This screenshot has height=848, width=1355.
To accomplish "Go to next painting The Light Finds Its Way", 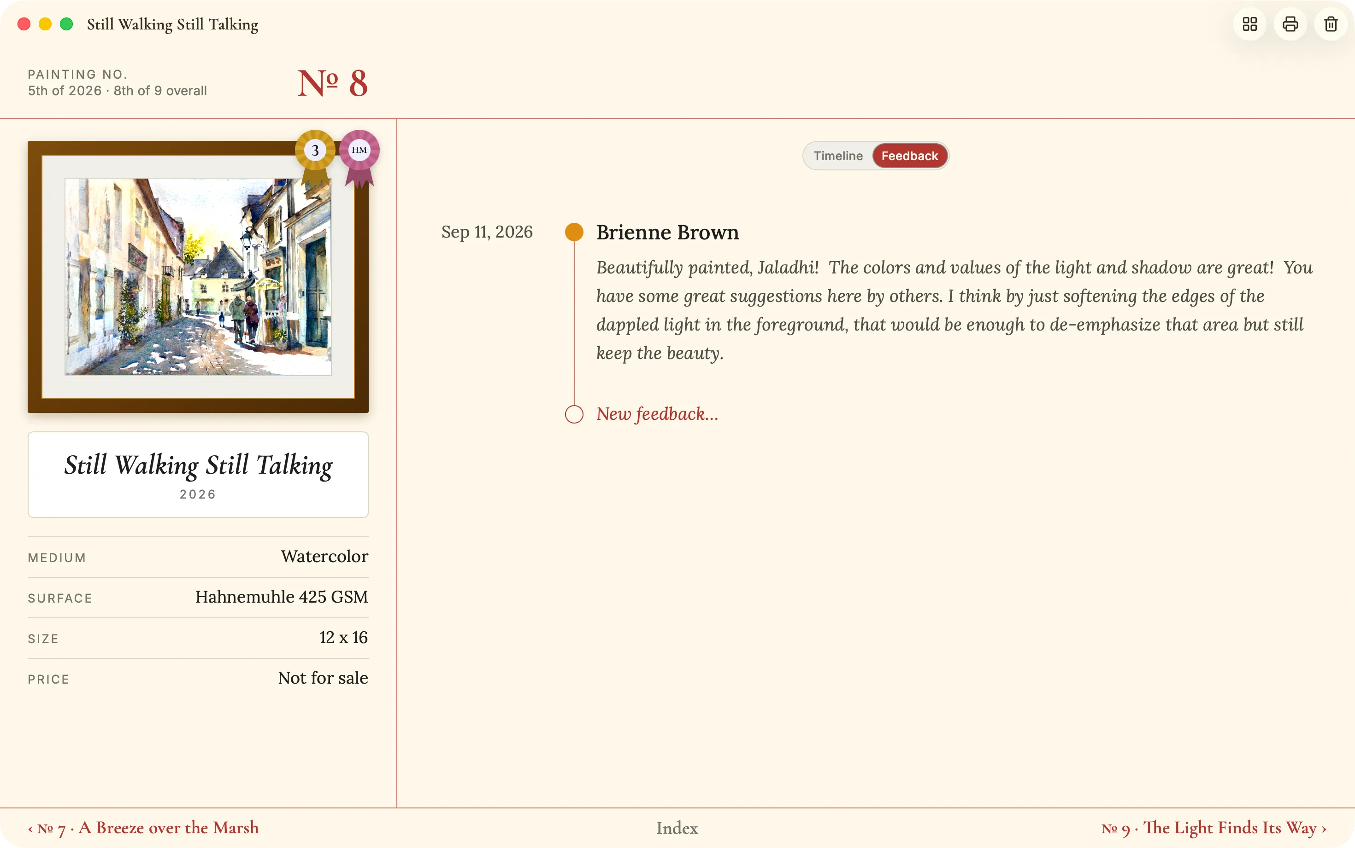I will pyautogui.click(x=1214, y=828).
